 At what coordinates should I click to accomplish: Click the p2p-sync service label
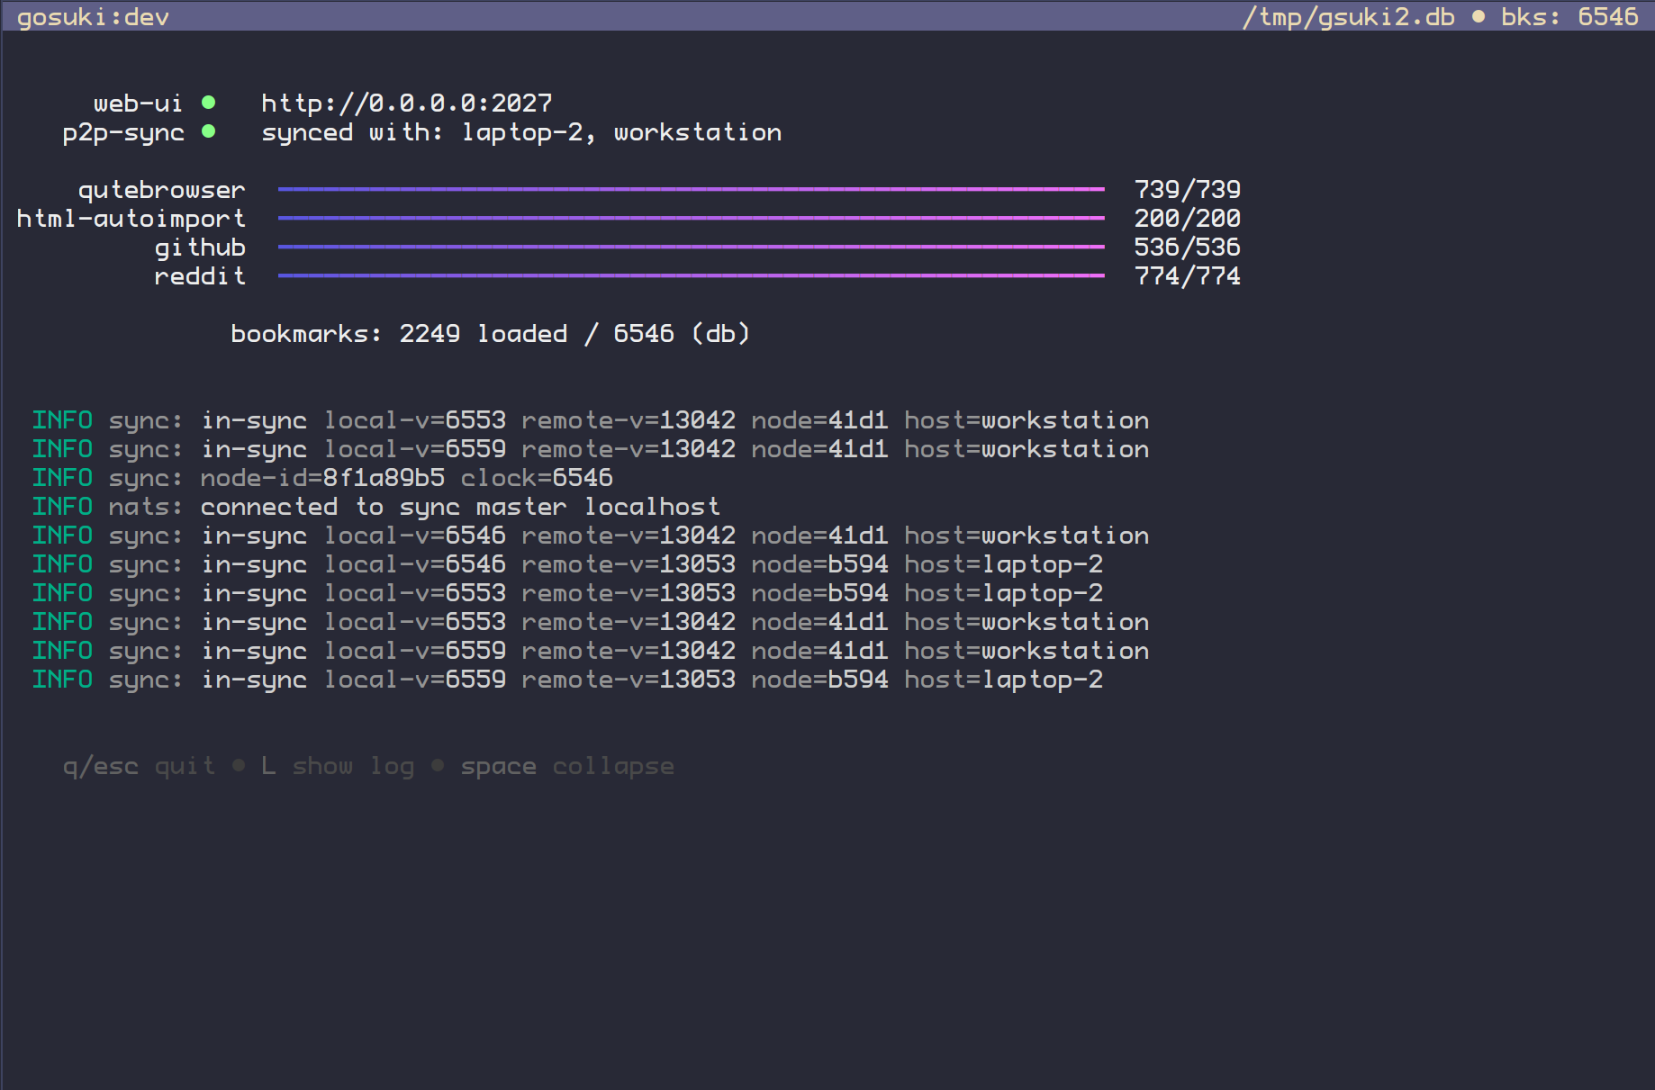pos(122,132)
